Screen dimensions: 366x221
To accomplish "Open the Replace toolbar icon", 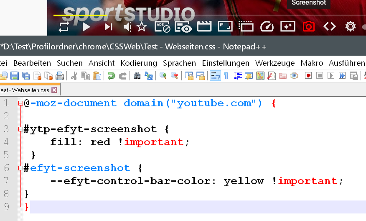I will tap(149, 76).
